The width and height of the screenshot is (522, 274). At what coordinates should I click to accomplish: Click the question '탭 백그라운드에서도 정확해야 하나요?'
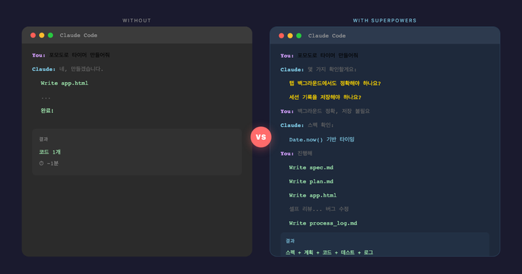(x=335, y=83)
